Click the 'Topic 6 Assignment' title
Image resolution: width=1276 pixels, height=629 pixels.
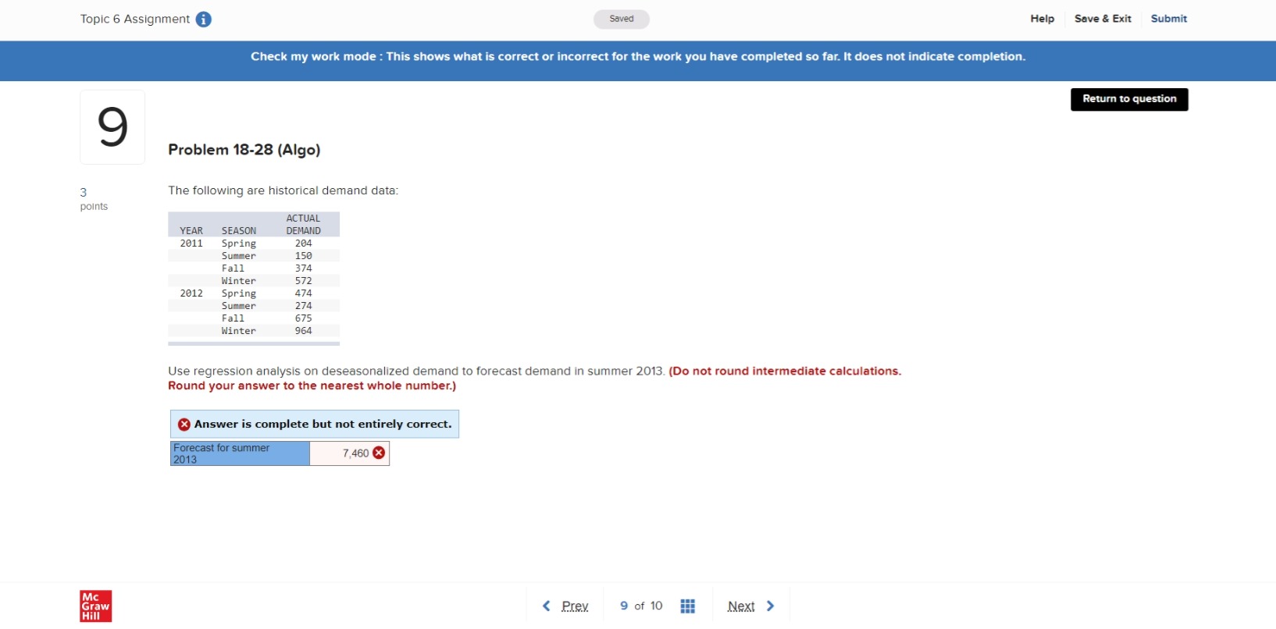(135, 19)
